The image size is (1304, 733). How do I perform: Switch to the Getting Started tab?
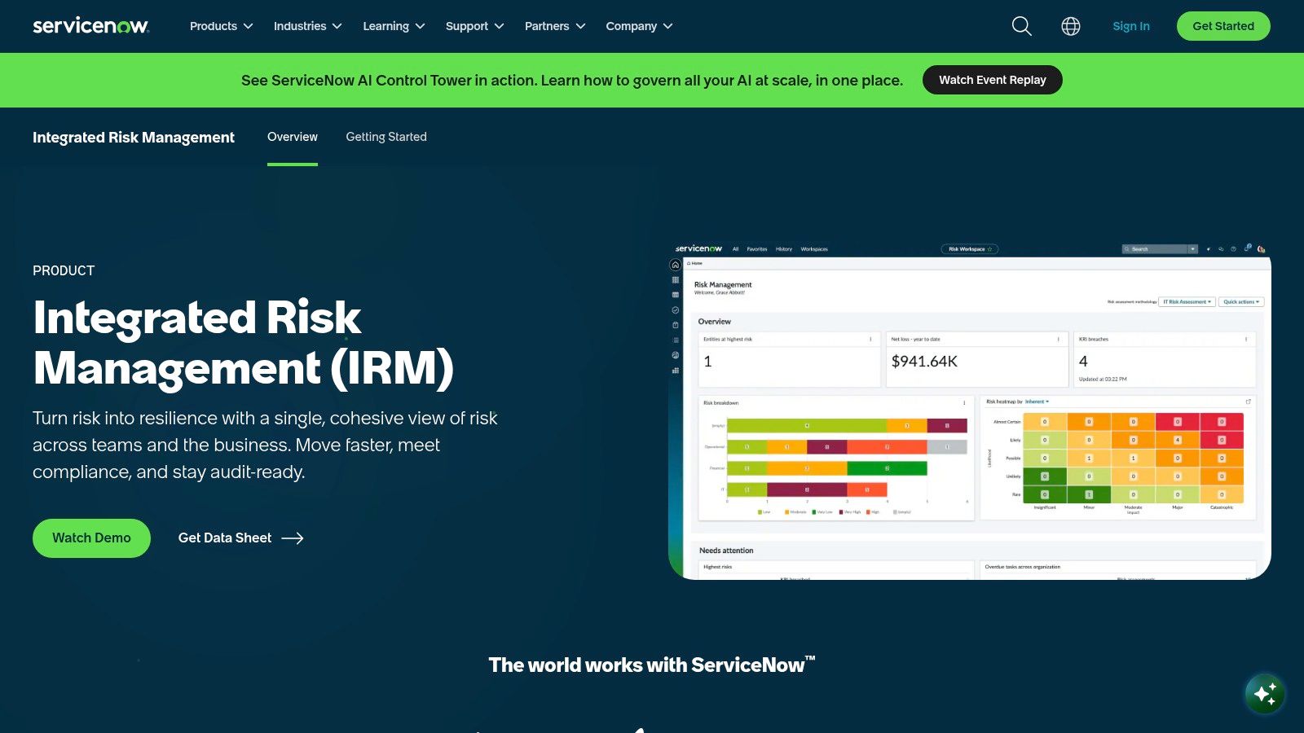coord(386,137)
